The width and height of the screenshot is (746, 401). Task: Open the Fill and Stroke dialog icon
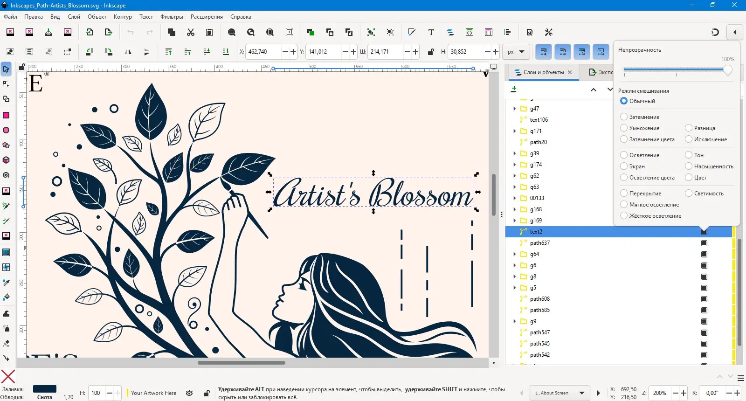pyautogui.click(x=412, y=32)
